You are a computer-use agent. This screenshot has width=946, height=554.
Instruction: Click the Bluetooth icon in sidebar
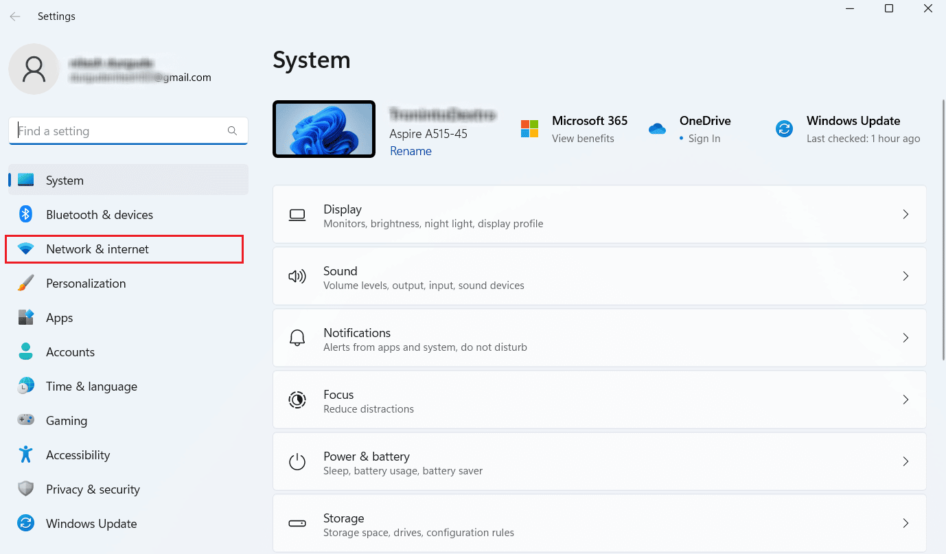click(26, 215)
